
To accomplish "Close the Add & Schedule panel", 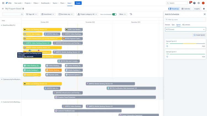I will click(x=205, y=14).
